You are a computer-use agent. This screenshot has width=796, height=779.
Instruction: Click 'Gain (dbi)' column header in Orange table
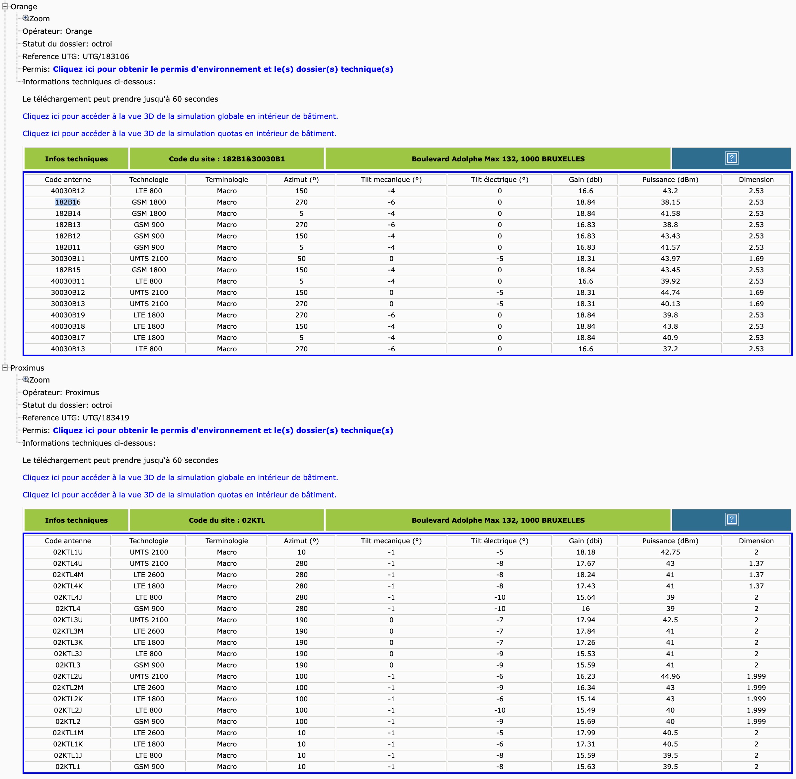(585, 180)
